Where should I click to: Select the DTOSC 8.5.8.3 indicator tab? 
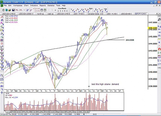[x=20, y=112]
